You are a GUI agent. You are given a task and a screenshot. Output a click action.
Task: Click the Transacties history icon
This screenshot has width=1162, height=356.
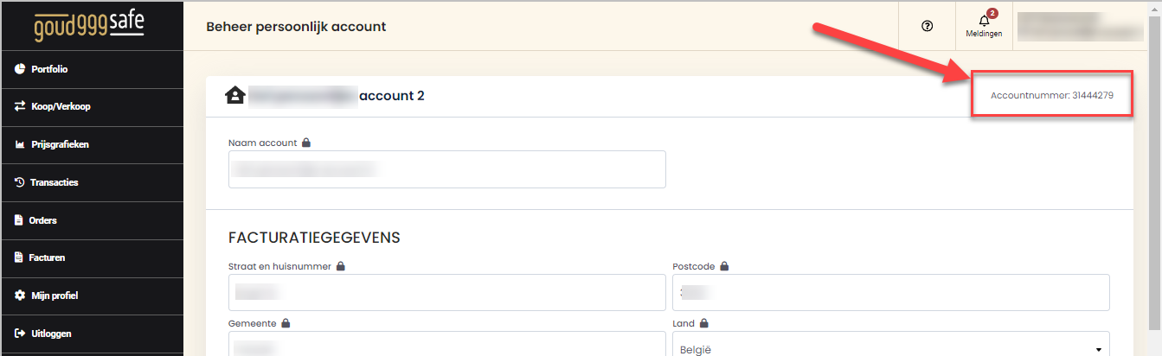pyautogui.click(x=19, y=182)
